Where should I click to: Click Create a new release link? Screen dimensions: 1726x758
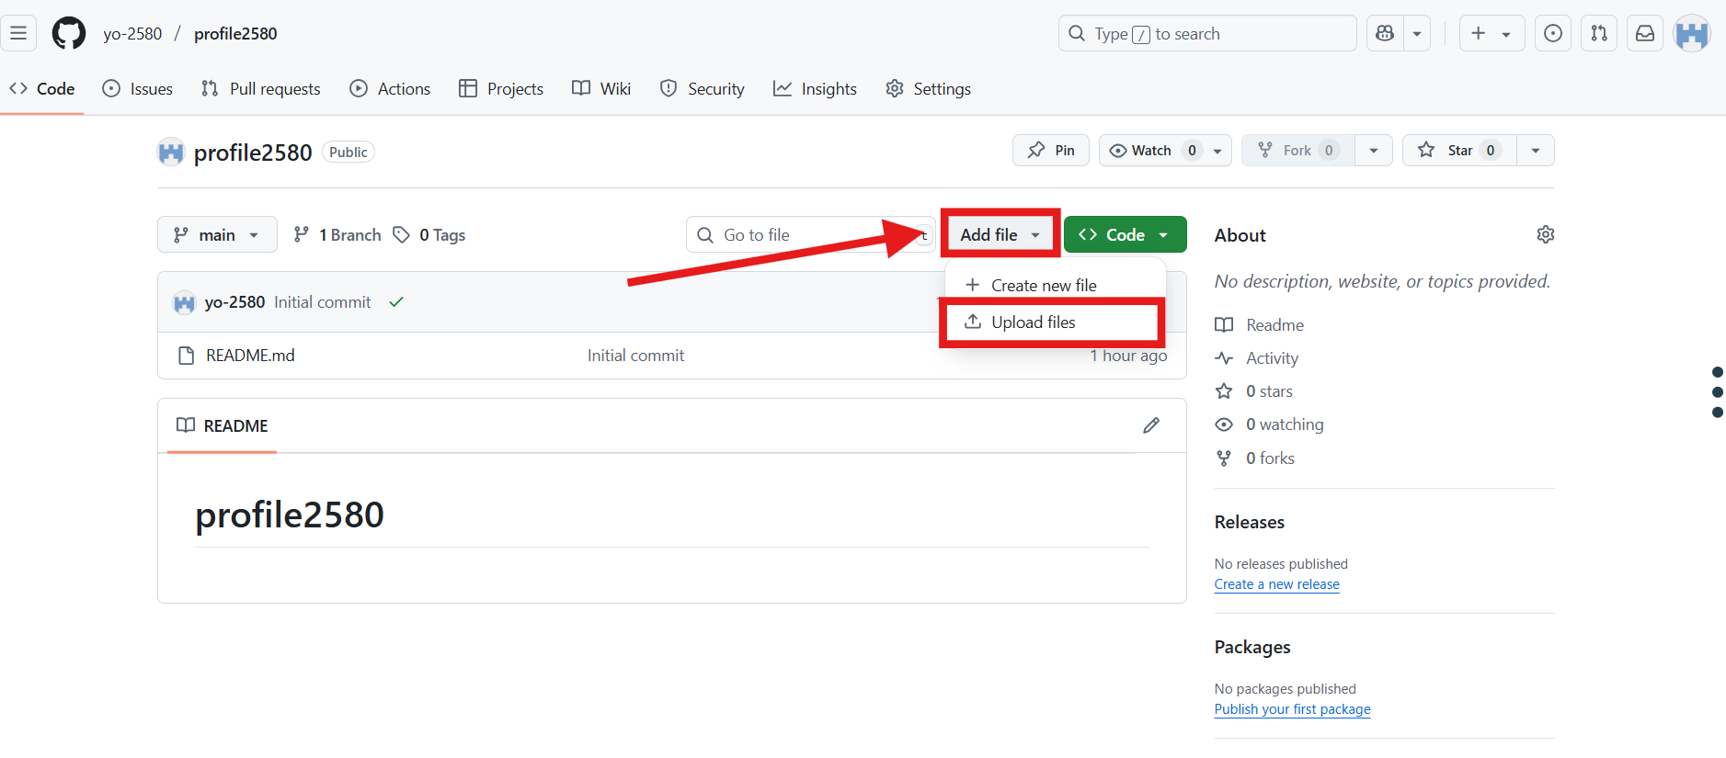1277,584
